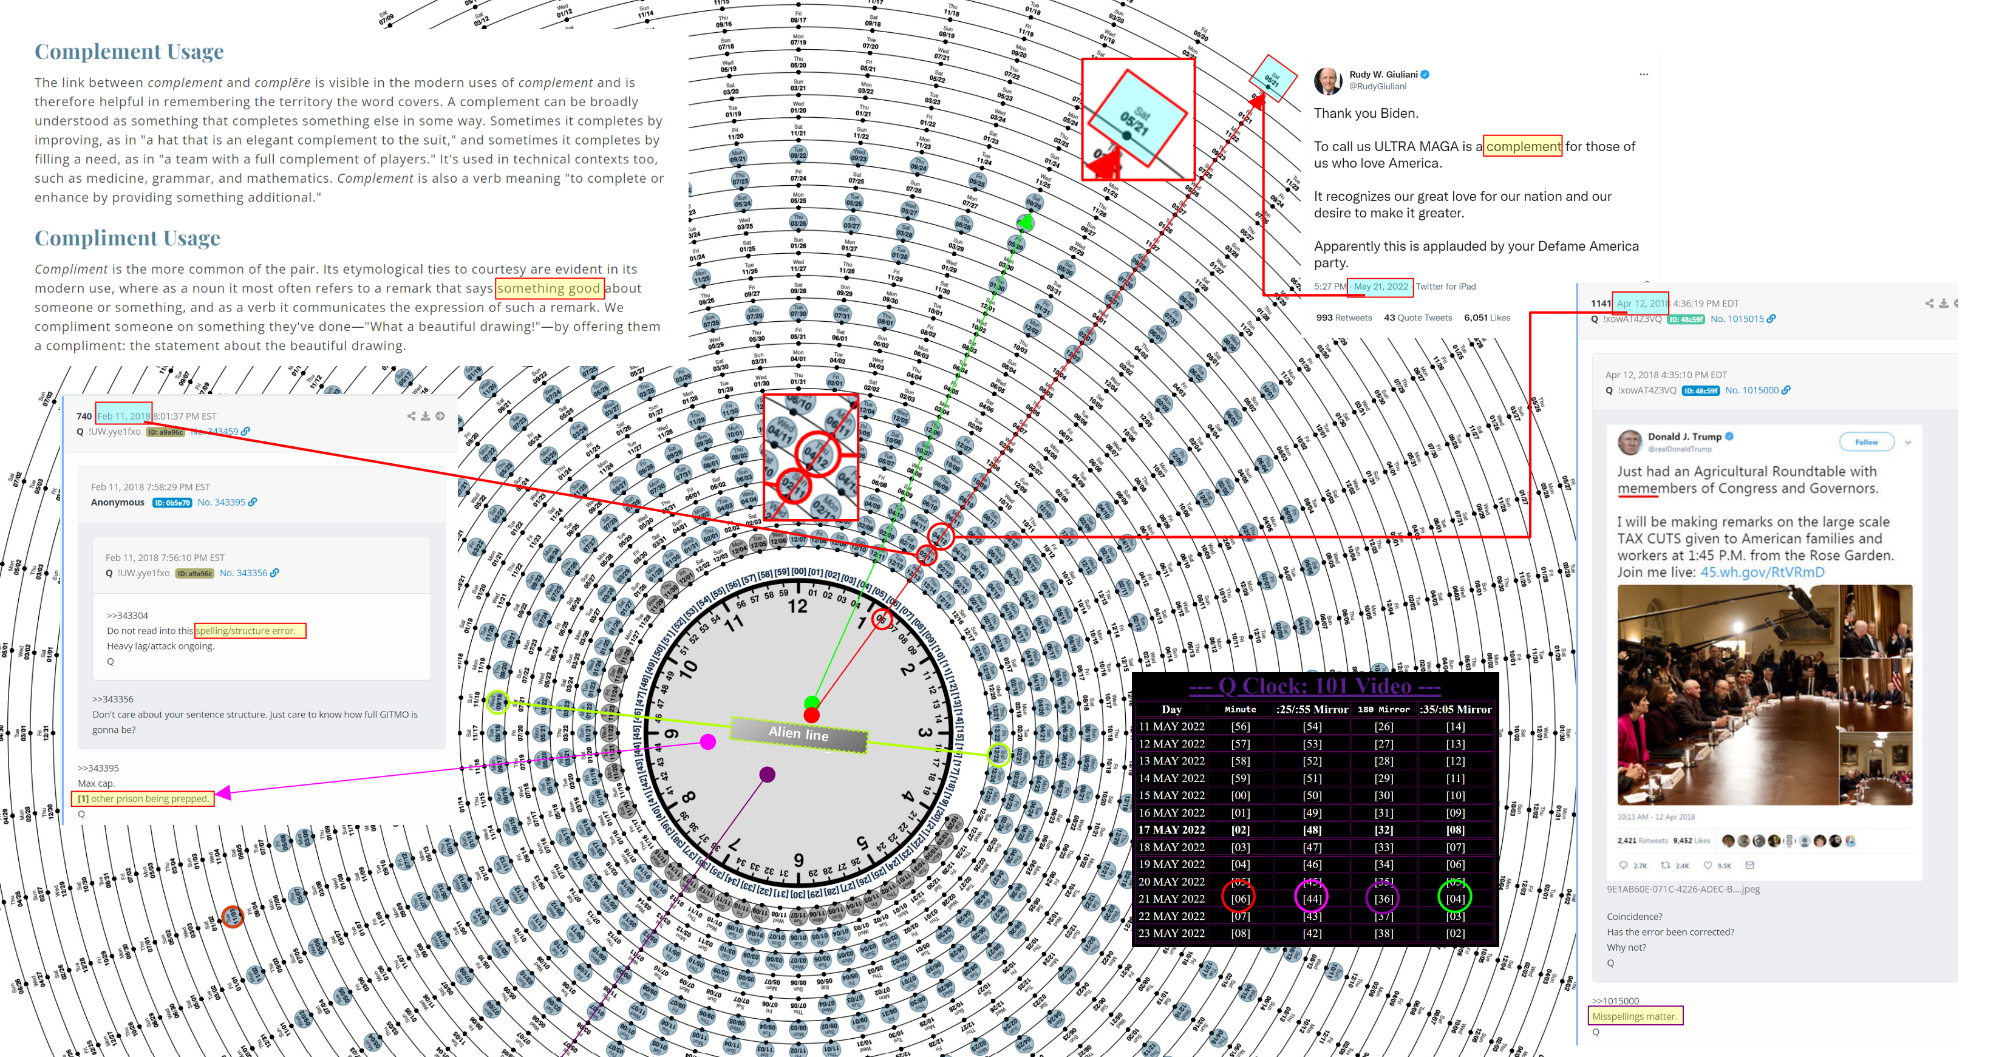Click Twitter for iPad source label
The height and width of the screenshot is (1057, 1999).
(x=1446, y=287)
